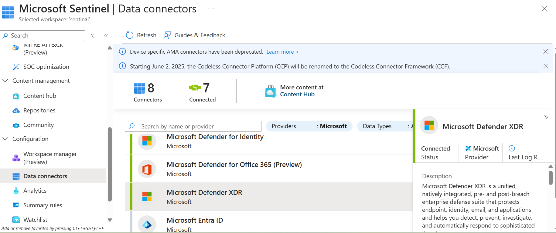Open Workspace manager (Preview)
Screen dimensions: 556x233
tap(50, 158)
